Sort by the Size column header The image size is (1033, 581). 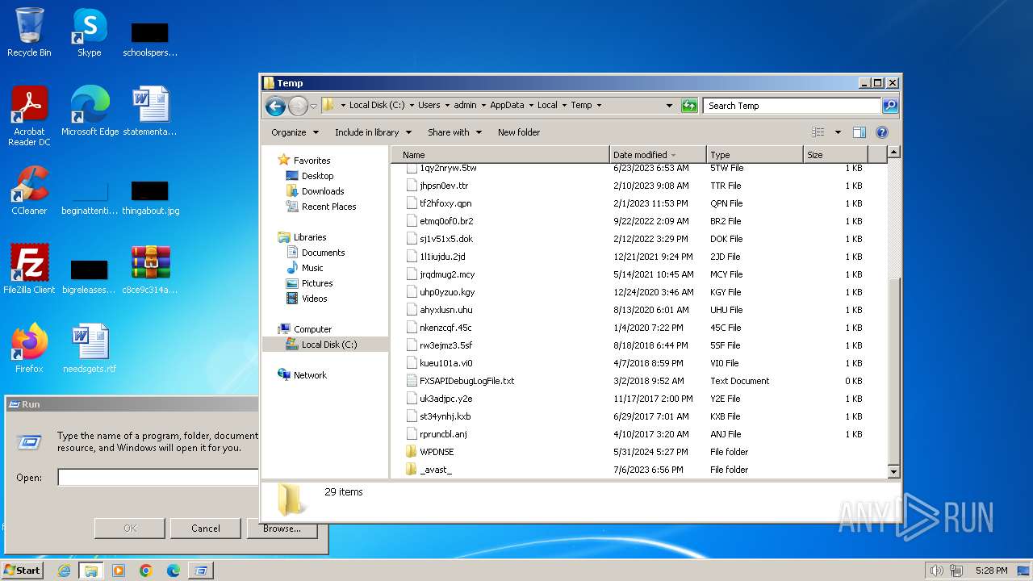click(835, 155)
